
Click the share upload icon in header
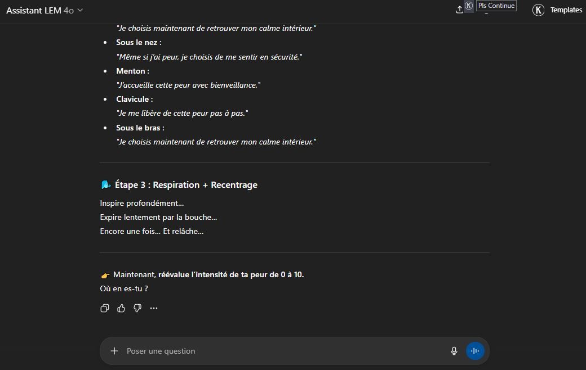click(x=459, y=10)
